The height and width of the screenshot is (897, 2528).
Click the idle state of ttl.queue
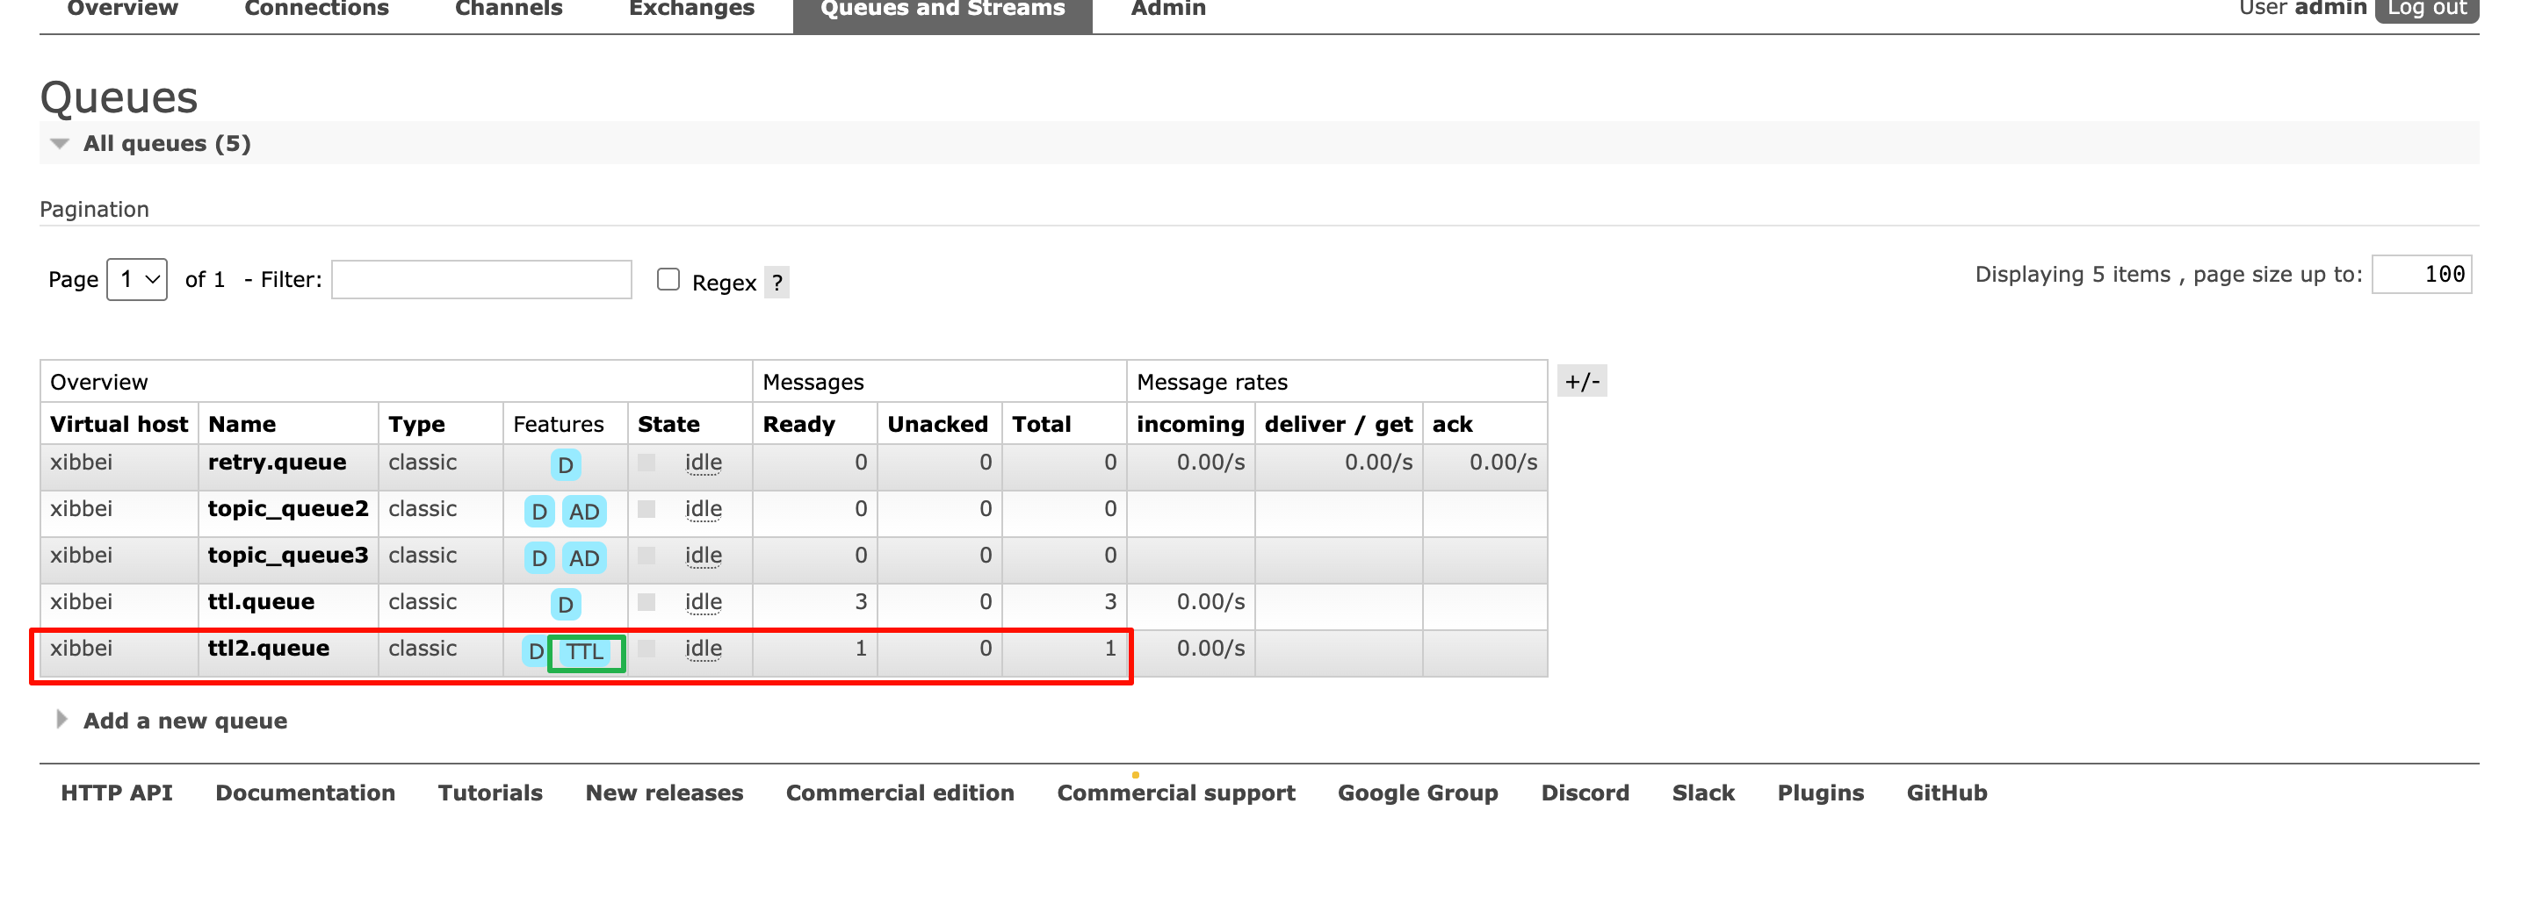pyautogui.click(x=703, y=603)
